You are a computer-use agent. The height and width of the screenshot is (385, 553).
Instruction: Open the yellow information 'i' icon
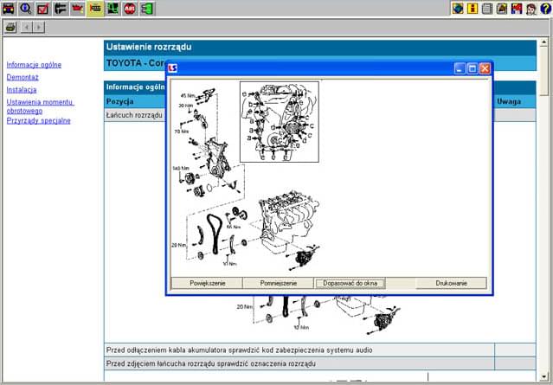click(473, 9)
